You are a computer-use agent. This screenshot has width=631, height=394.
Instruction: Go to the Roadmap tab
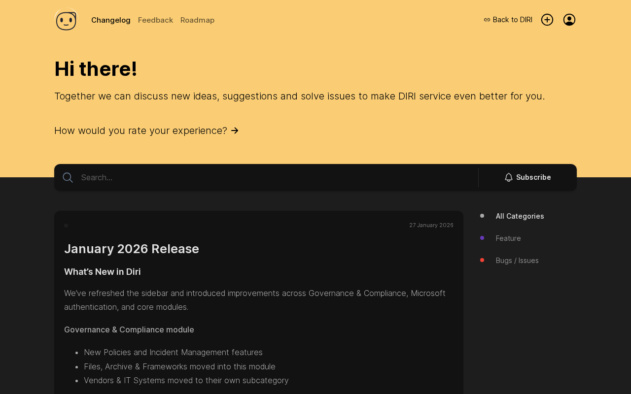(x=197, y=20)
